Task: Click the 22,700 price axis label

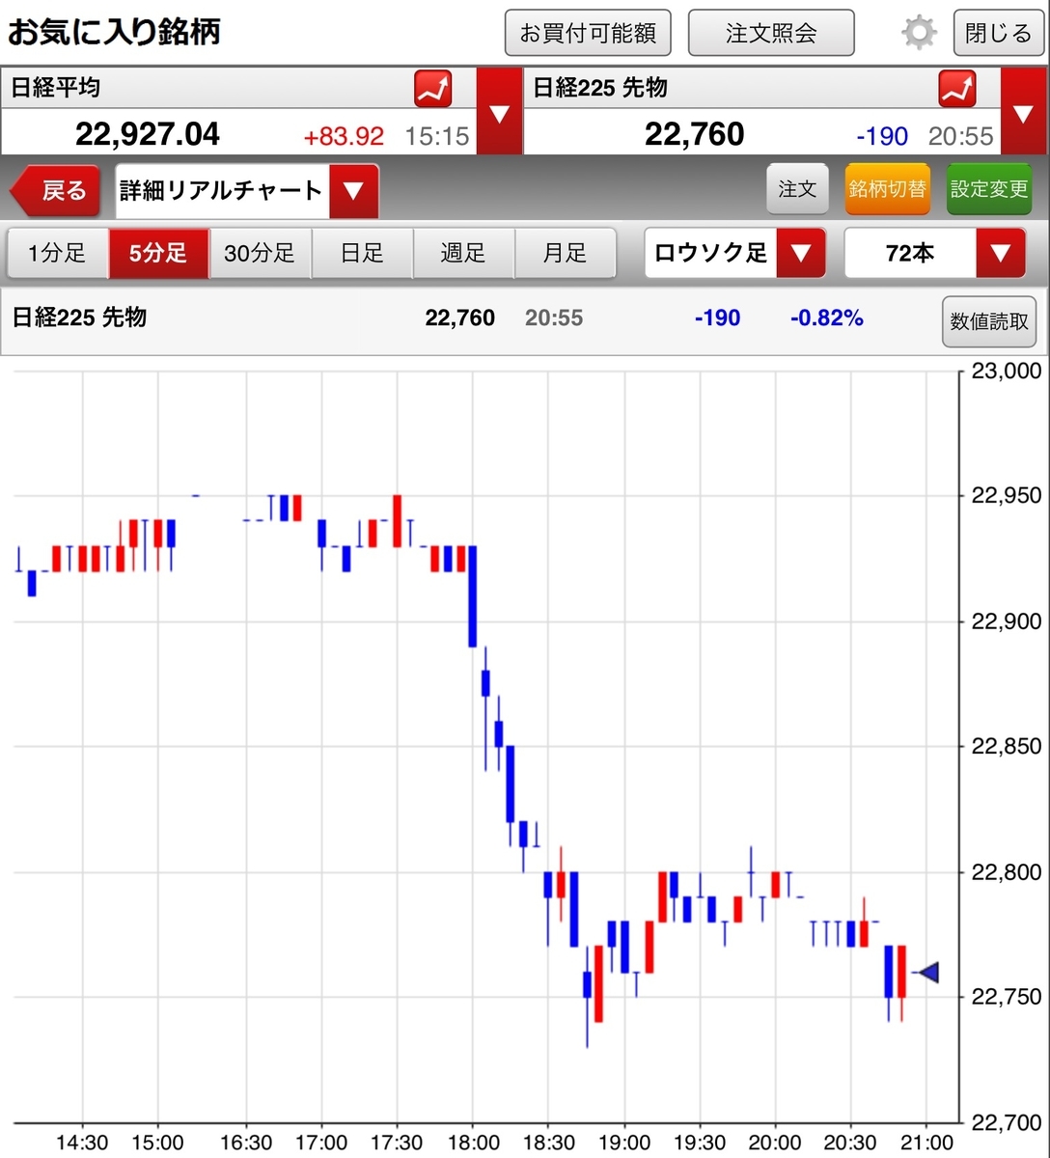Action: (1007, 1122)
